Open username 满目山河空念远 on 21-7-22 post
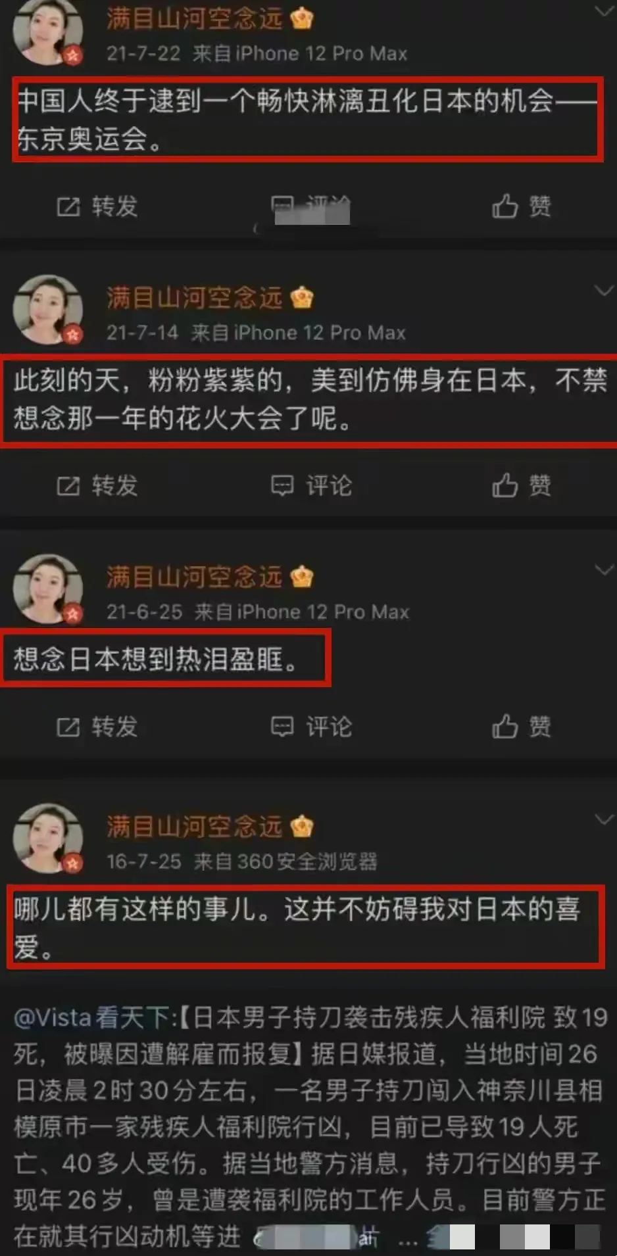The width and height of the screenshot is (617, 1256). (194, 18)
